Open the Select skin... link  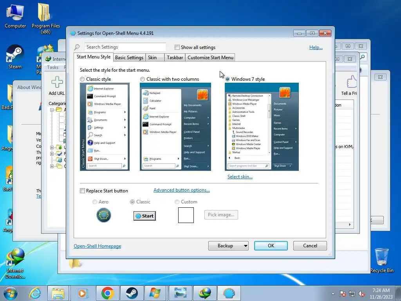240,177
